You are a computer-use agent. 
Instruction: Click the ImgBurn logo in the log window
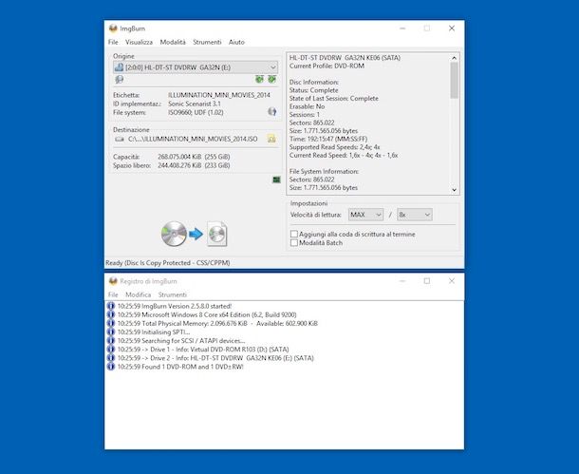tap(113, 281)
